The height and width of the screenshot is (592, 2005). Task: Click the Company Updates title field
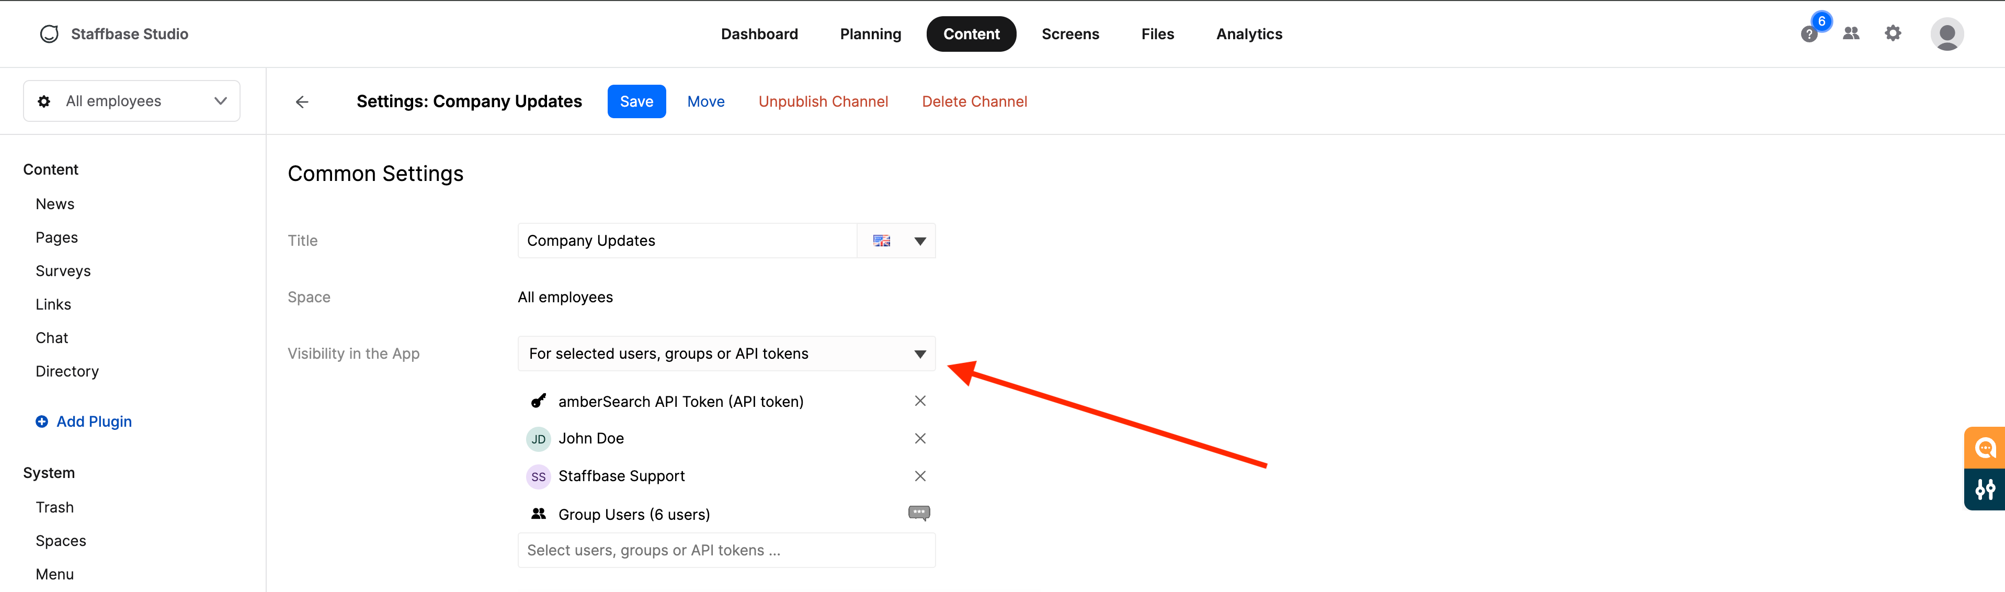tap(687, 241)
